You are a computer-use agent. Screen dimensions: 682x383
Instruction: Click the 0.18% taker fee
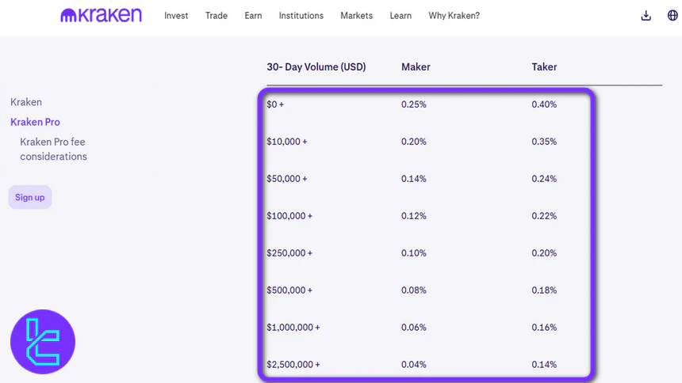544,290
